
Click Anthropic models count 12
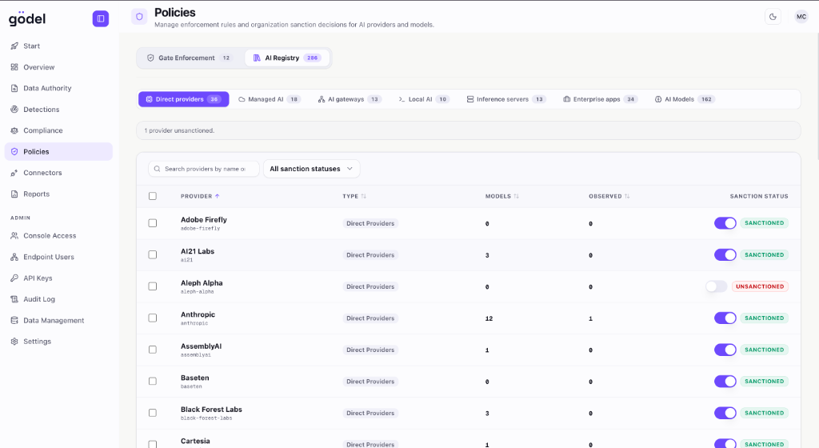pos(489,318)
